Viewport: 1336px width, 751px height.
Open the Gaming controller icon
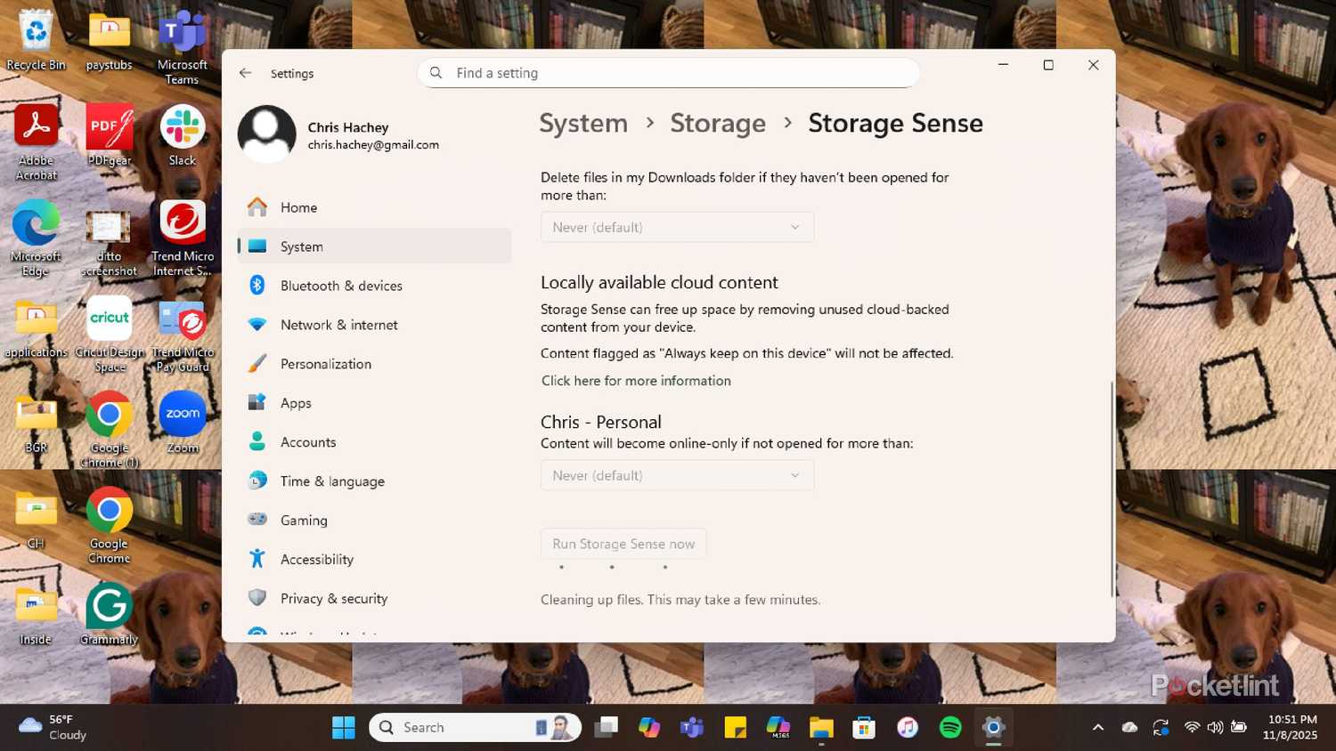point(257,520)
